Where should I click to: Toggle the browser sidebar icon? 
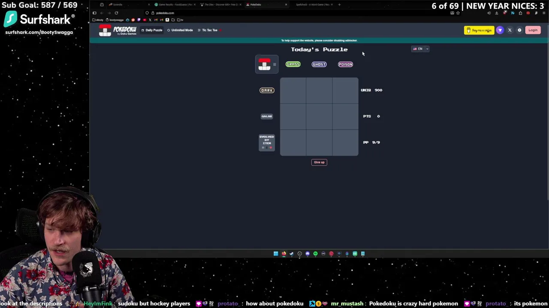pos(94,13)
